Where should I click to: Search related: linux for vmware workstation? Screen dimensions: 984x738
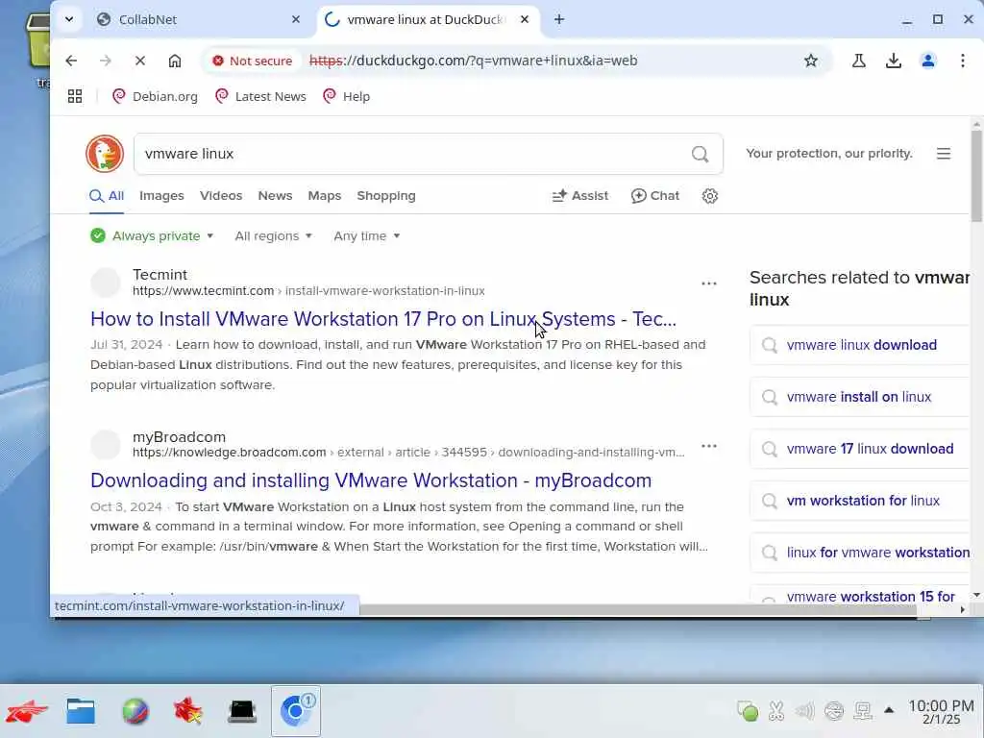coord(860,553)
